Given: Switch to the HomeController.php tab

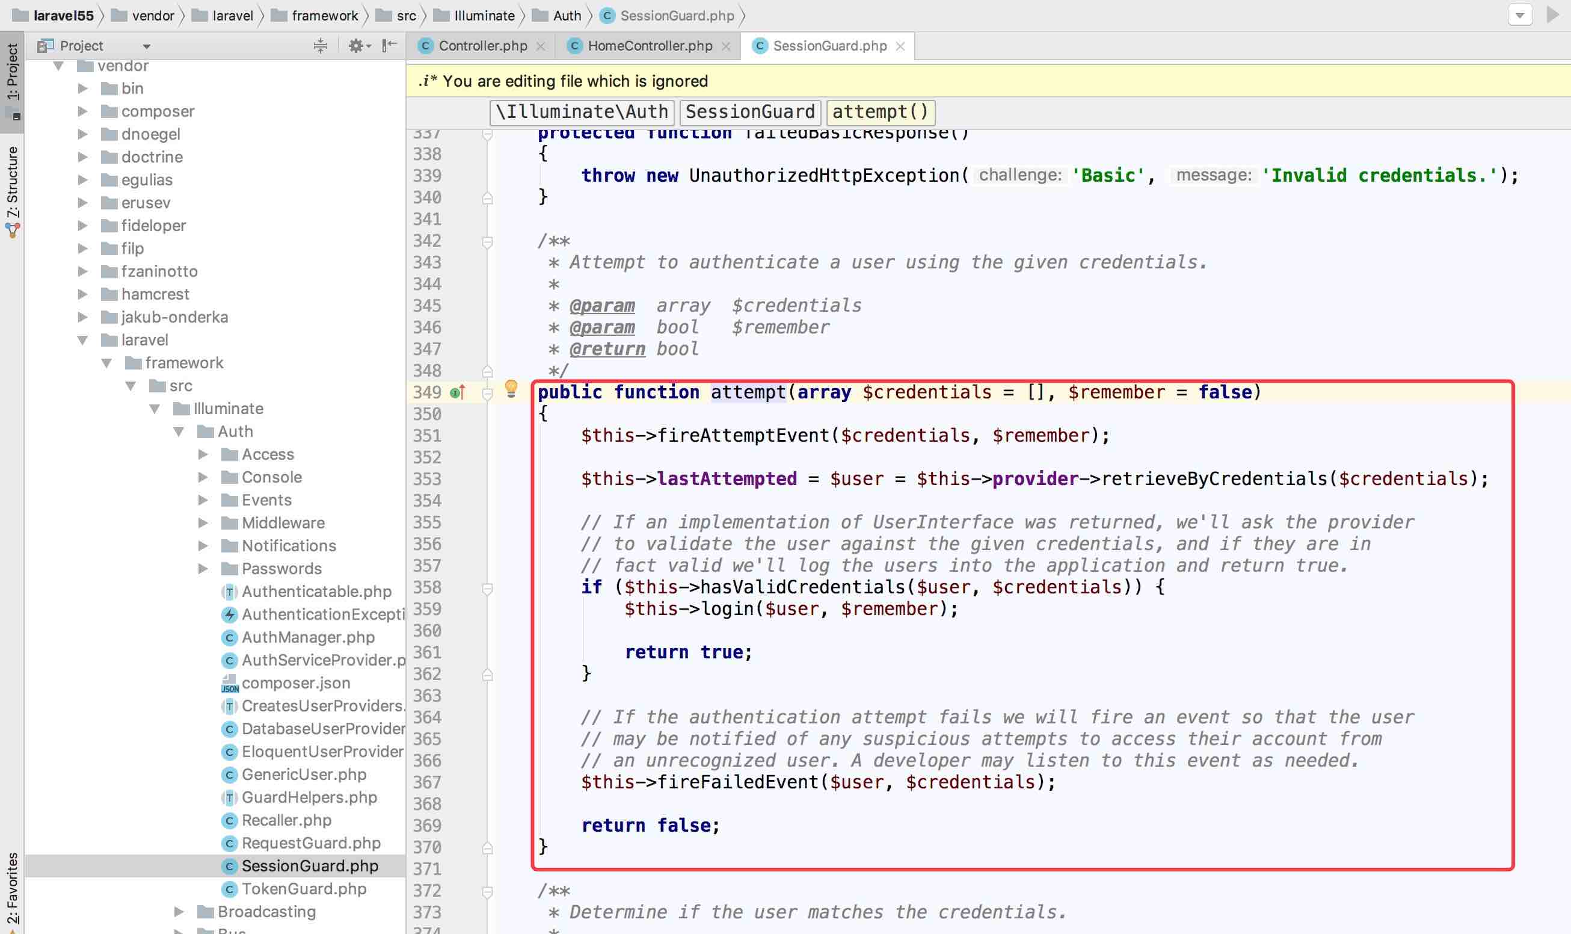Looking at the screenshot, I should [x=649, y=46].
